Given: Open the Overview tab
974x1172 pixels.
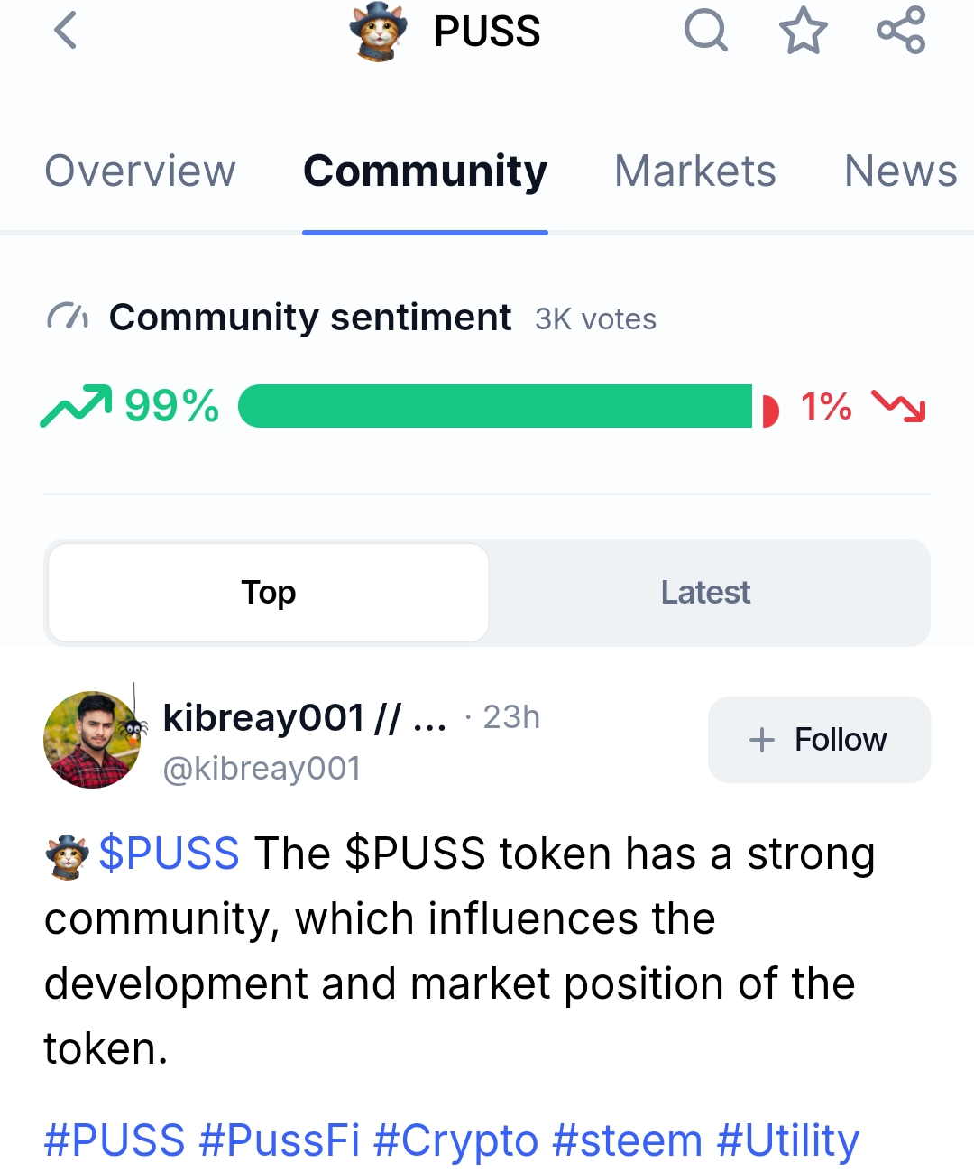Looking at the screenshot, I should click(140, 171).
